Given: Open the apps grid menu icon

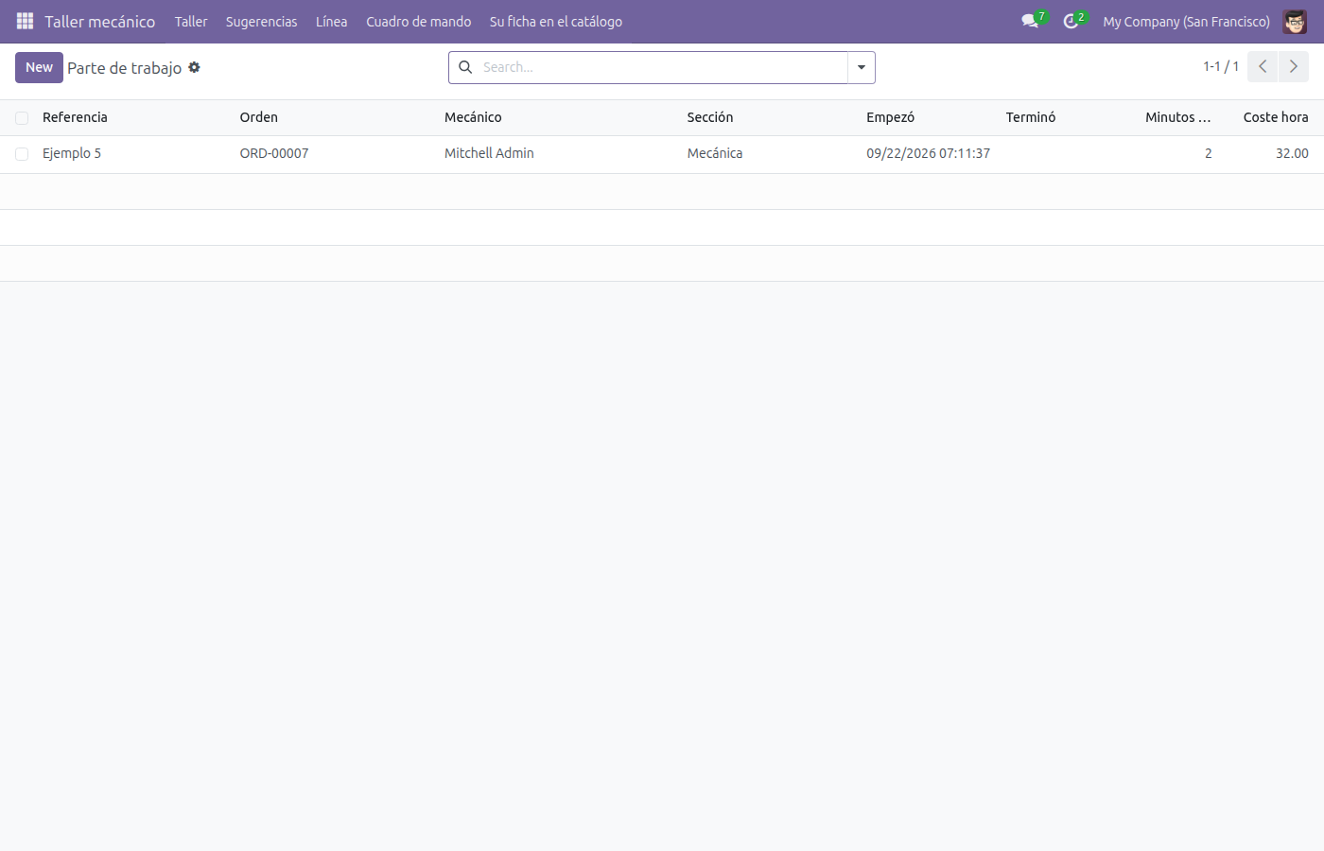Looking at the screenshot, I should click(25, 21).
